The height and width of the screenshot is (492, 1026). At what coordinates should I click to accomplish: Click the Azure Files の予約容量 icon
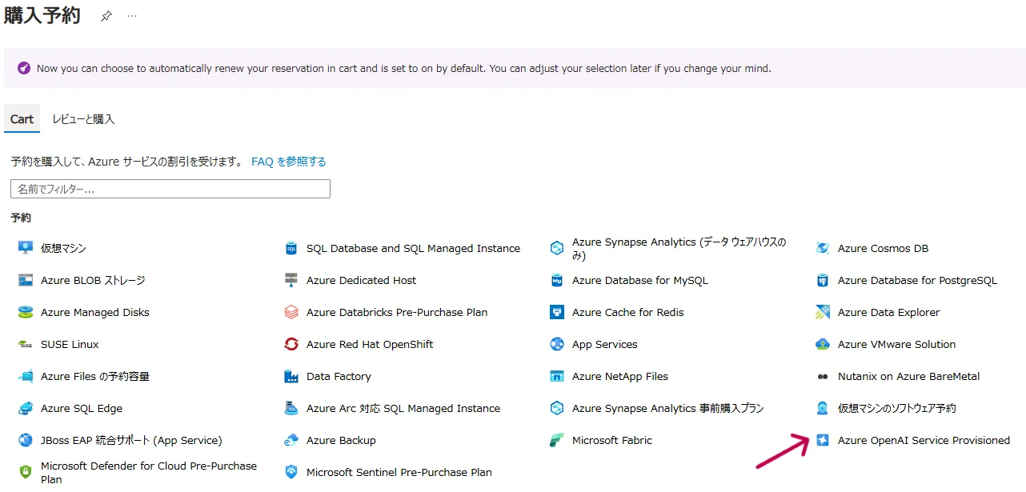26,376
